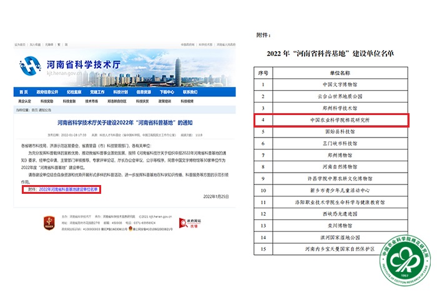Open the 政策培训 sub-navigation tab
Viewport: 437px width, 292px height.
click(164, 100)
